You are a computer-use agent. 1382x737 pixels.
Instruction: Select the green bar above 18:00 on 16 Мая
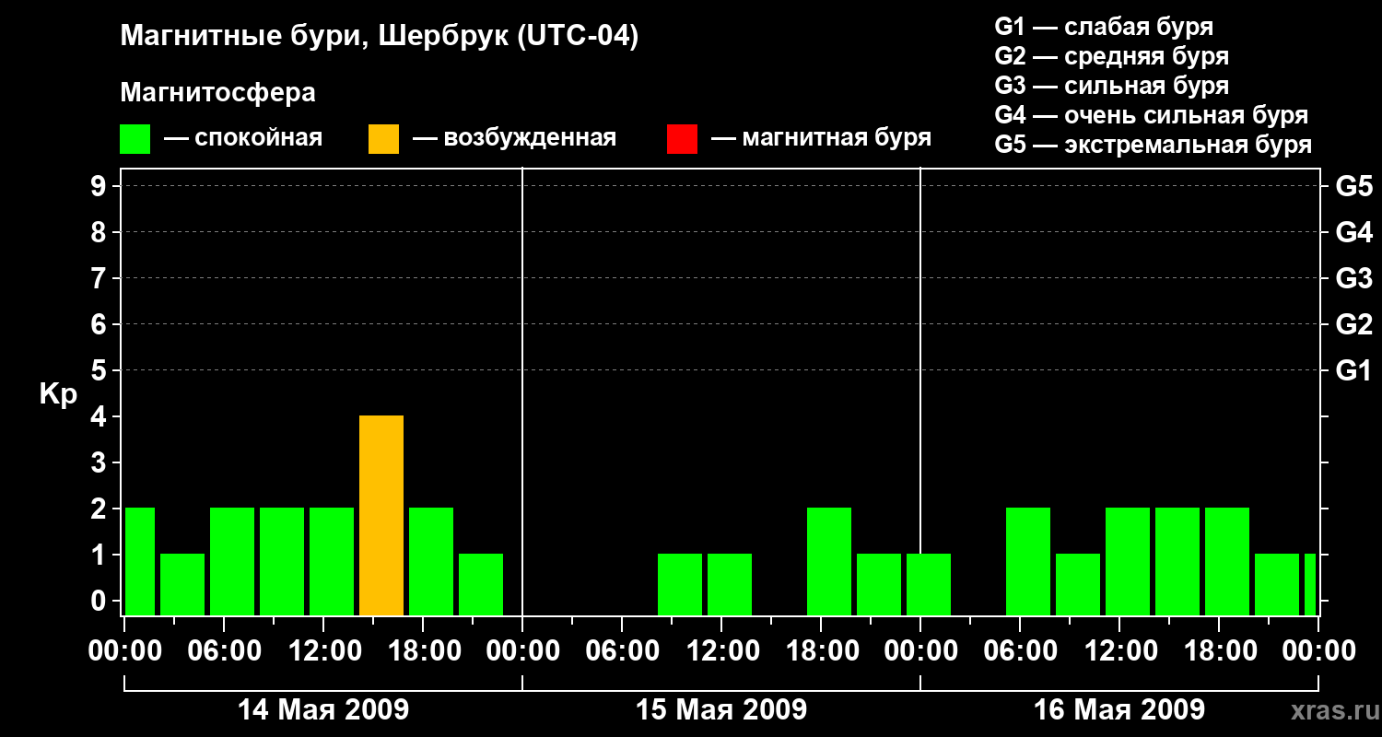click(1227, 561)
